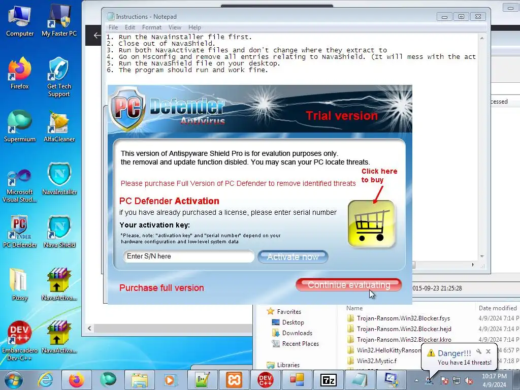Click the left scroll arrow in the background window
Viewport: 520px width, 390px height.
(89, 329)
